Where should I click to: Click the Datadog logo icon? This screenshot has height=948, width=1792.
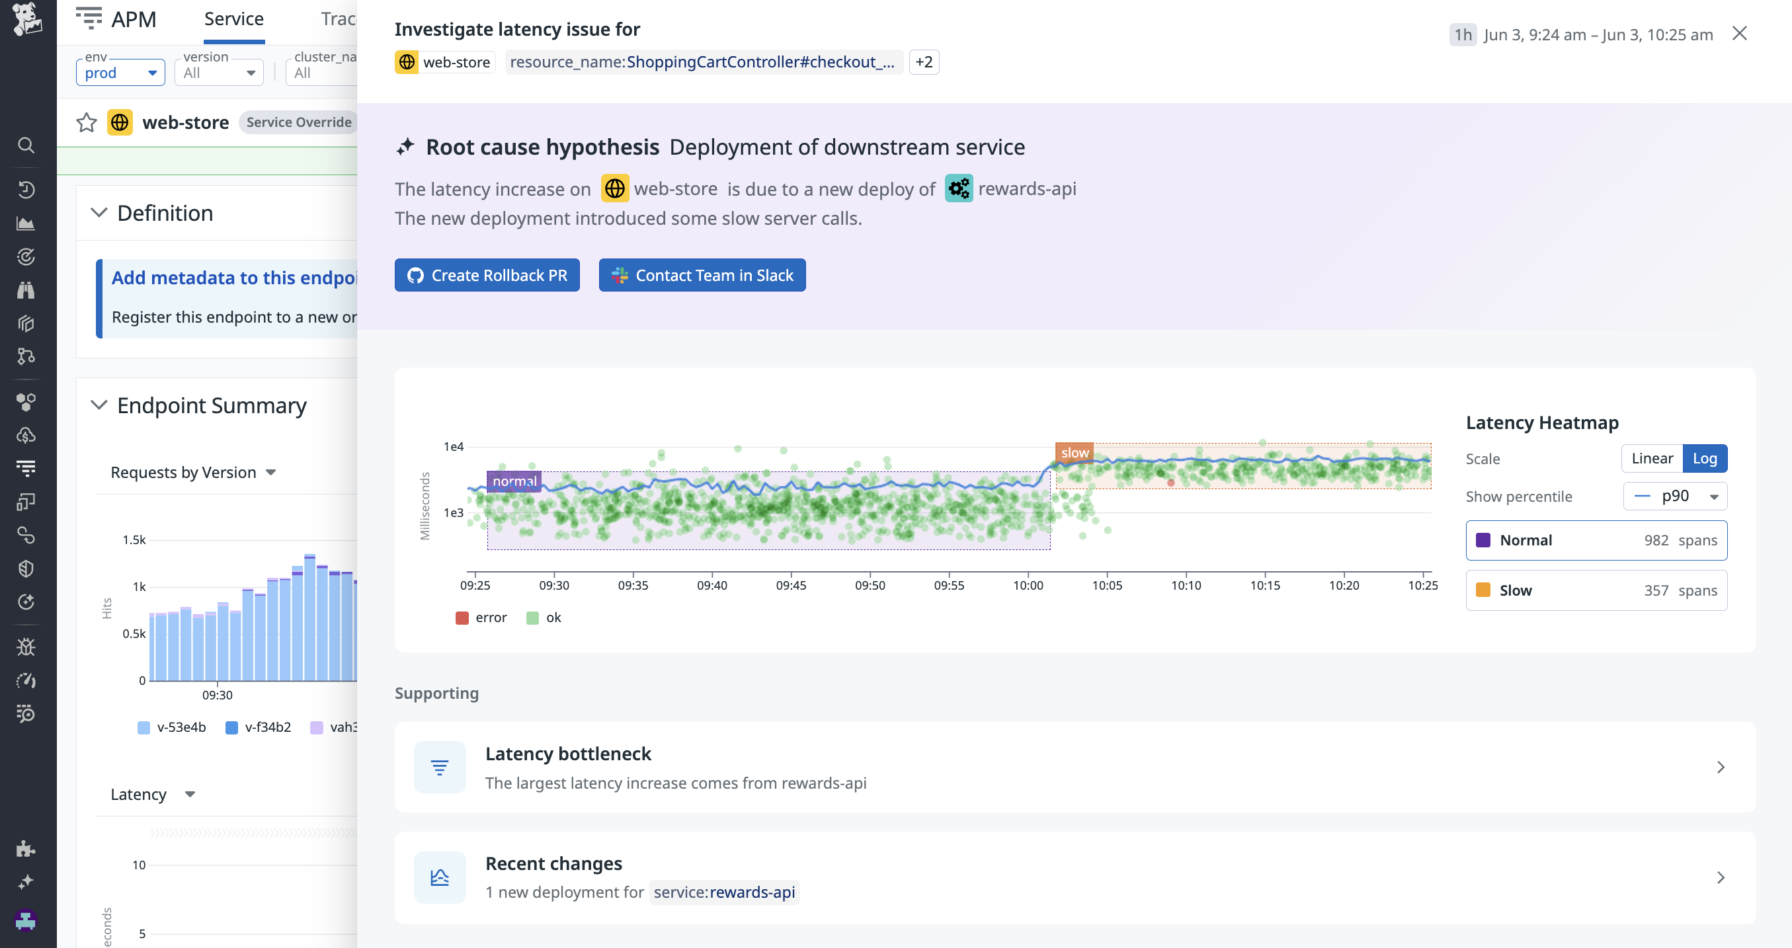click(x=26, y=18)
